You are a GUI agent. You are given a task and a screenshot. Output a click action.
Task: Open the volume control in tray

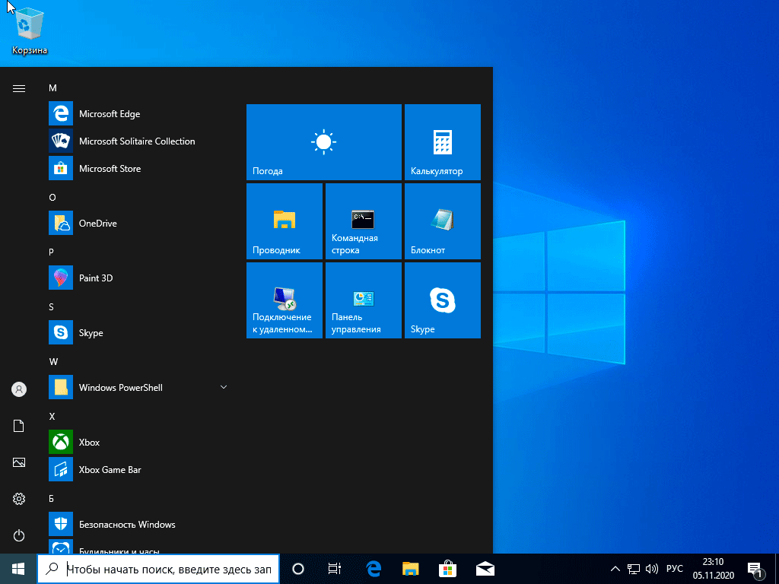pos(652,569)
